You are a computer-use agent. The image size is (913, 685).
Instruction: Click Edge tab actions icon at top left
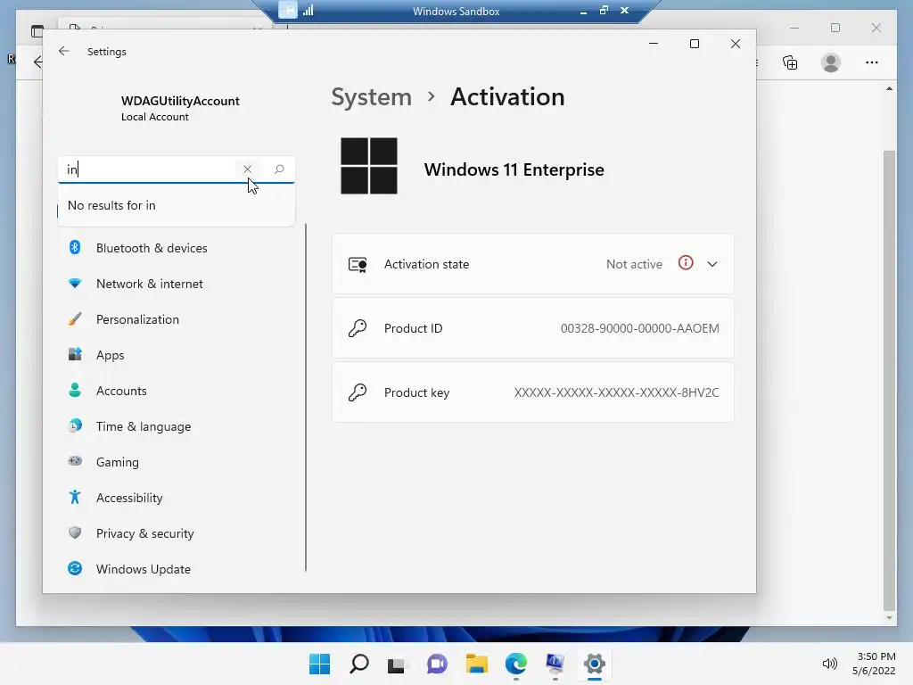(x=37, y=31)
